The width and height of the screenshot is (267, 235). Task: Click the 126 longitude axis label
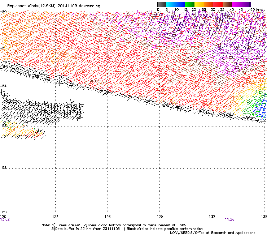coord(108,217)
